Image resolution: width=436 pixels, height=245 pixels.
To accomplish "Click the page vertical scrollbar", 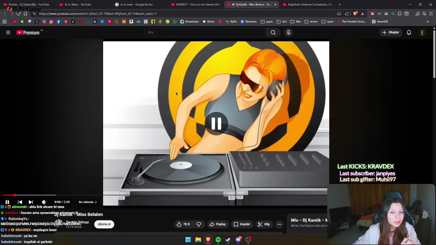I will (x=434, y=54).
